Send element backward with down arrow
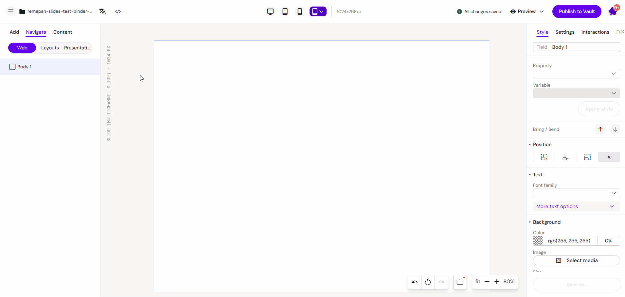 (615, 129)
